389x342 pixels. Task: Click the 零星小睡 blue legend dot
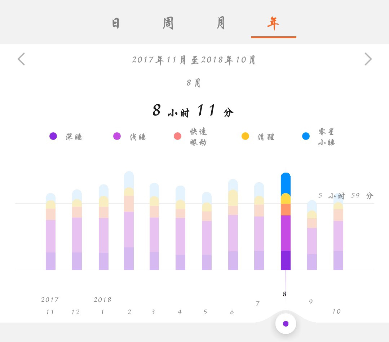[x=306, y=136]
